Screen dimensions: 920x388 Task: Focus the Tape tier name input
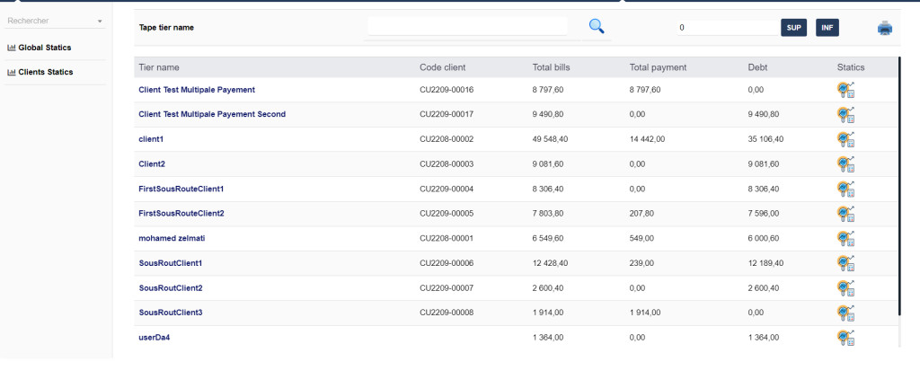467,27
